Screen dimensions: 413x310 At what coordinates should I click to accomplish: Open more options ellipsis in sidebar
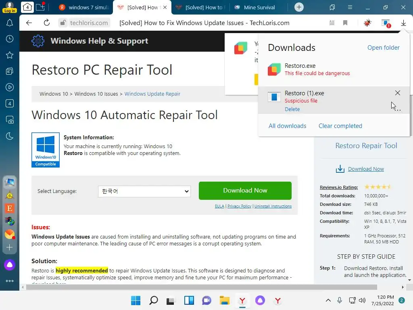[x=10, y=281]
